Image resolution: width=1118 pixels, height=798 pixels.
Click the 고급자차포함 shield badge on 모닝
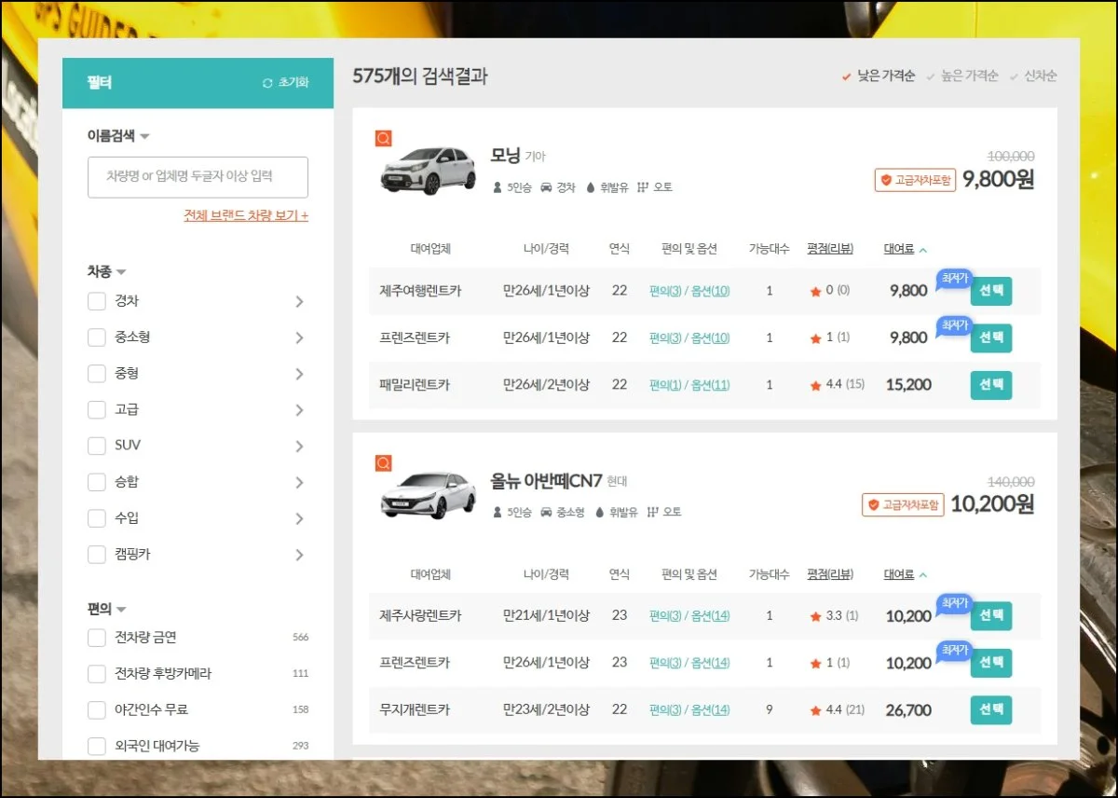(x=886, y=180)
